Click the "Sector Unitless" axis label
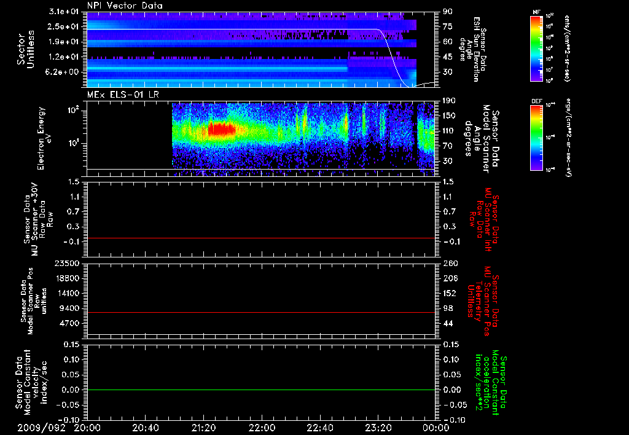Viewport: 629px width, 435px height. click(26, 49)
